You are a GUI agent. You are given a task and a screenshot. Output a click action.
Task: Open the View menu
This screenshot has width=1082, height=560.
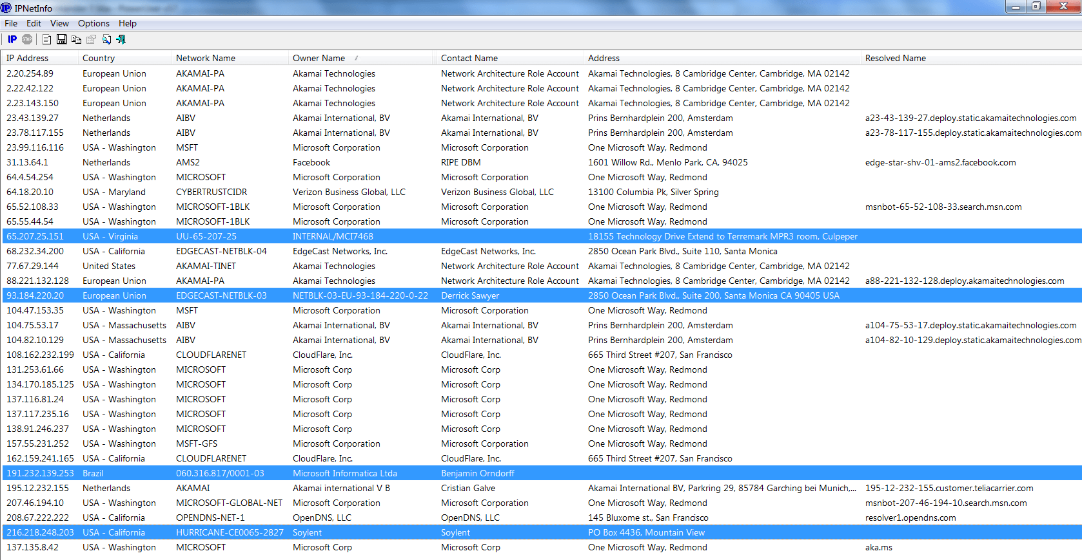tap(59, 23)
